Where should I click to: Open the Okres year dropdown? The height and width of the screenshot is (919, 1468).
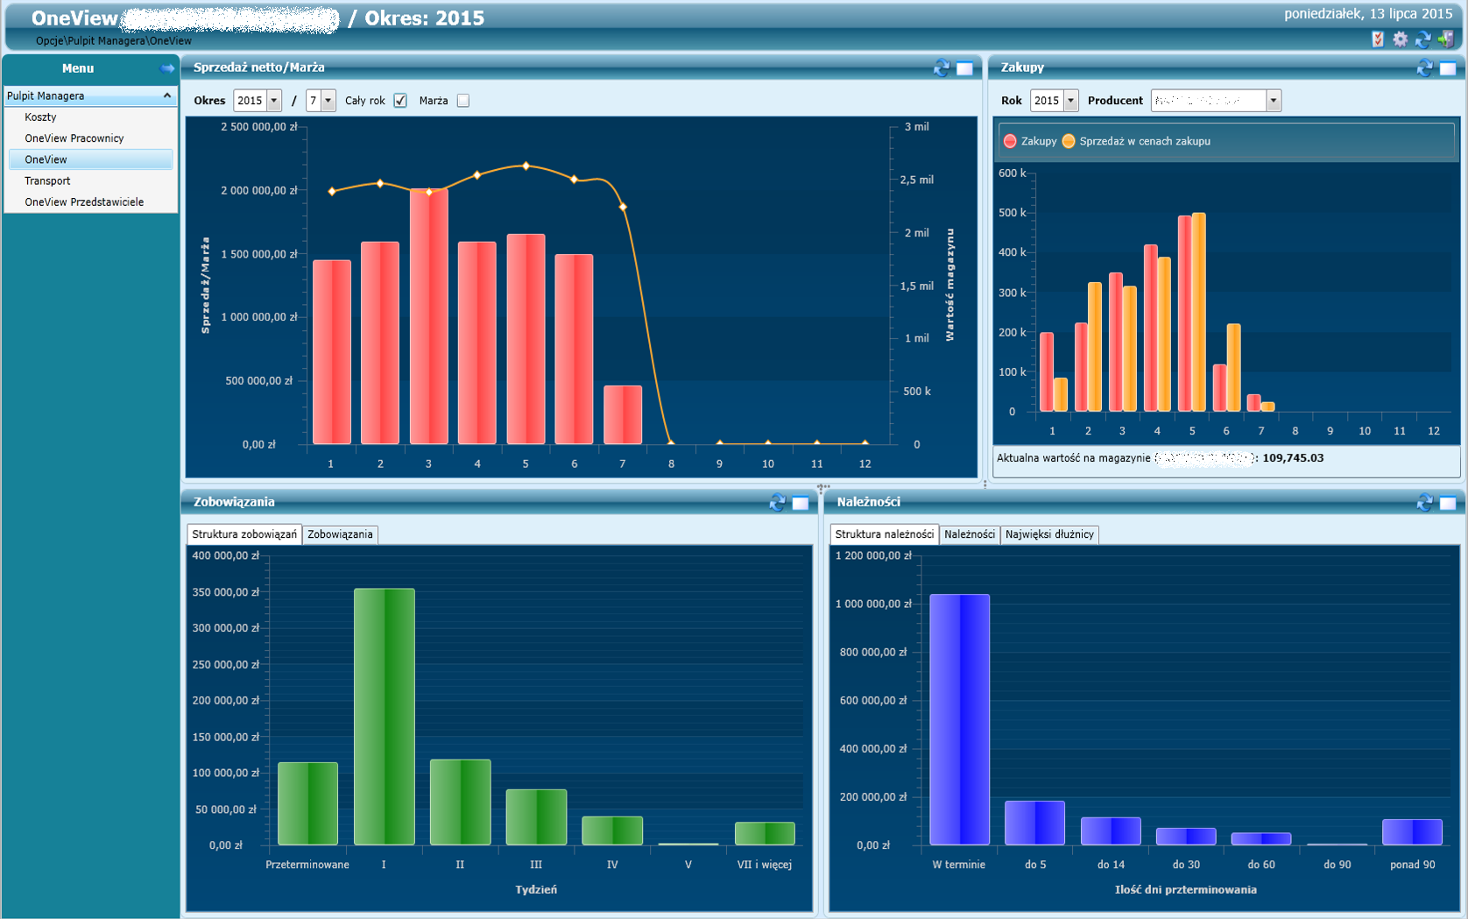[274, 101]
